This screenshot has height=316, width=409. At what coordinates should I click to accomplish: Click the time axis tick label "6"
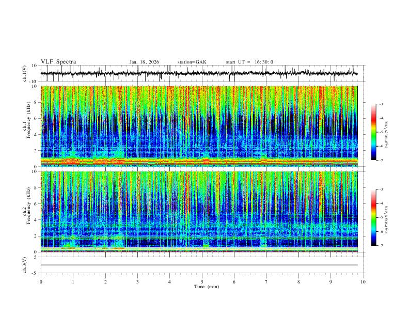tap(234, 282)
